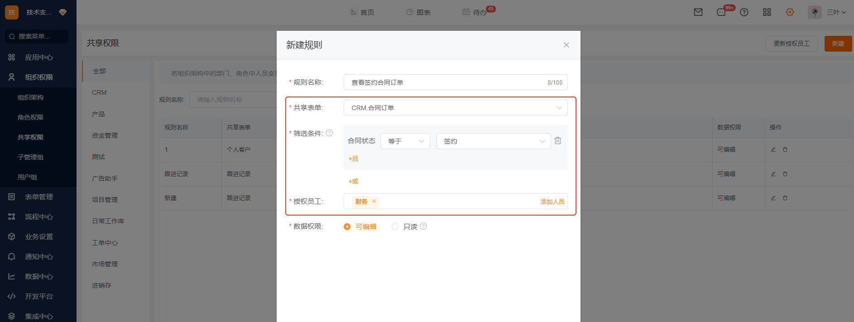Click help icon next to 只读 option
This screenshot has height=322, width=854.
click(423, 226)
